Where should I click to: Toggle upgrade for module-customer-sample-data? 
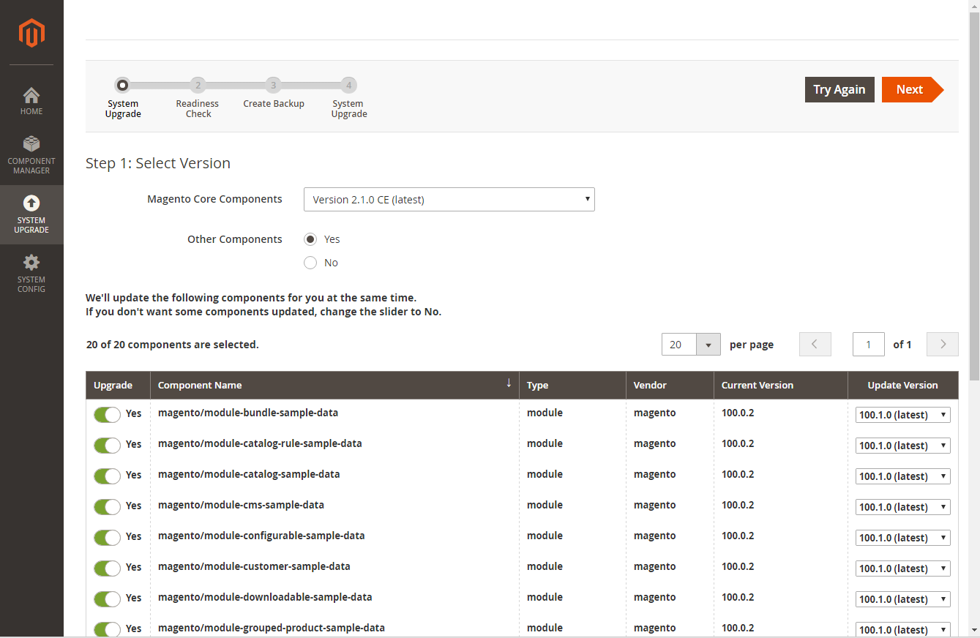coord(107,568)
